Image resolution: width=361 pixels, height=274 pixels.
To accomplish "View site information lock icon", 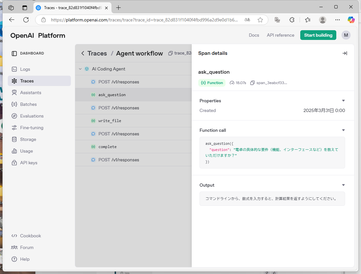I will pyautogui.click(x=43, y=20).
